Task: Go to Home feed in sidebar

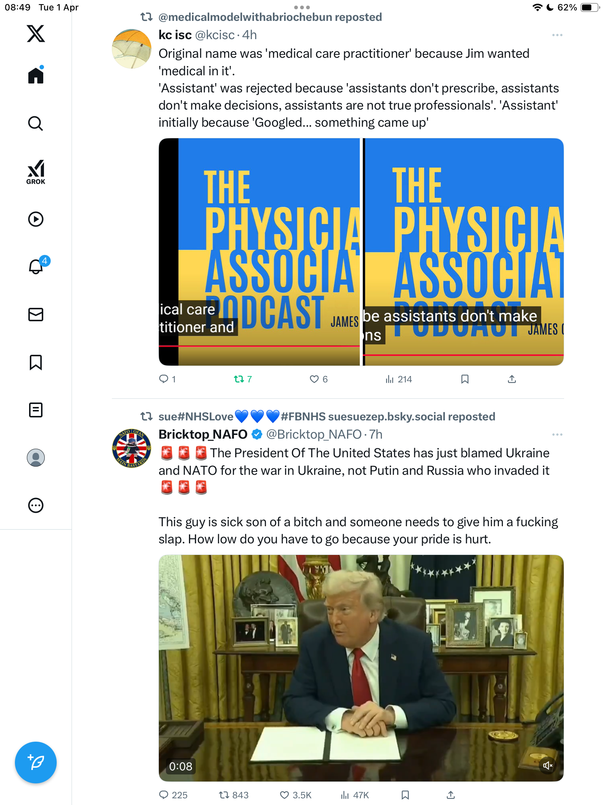Action: (x=36, y=75)
